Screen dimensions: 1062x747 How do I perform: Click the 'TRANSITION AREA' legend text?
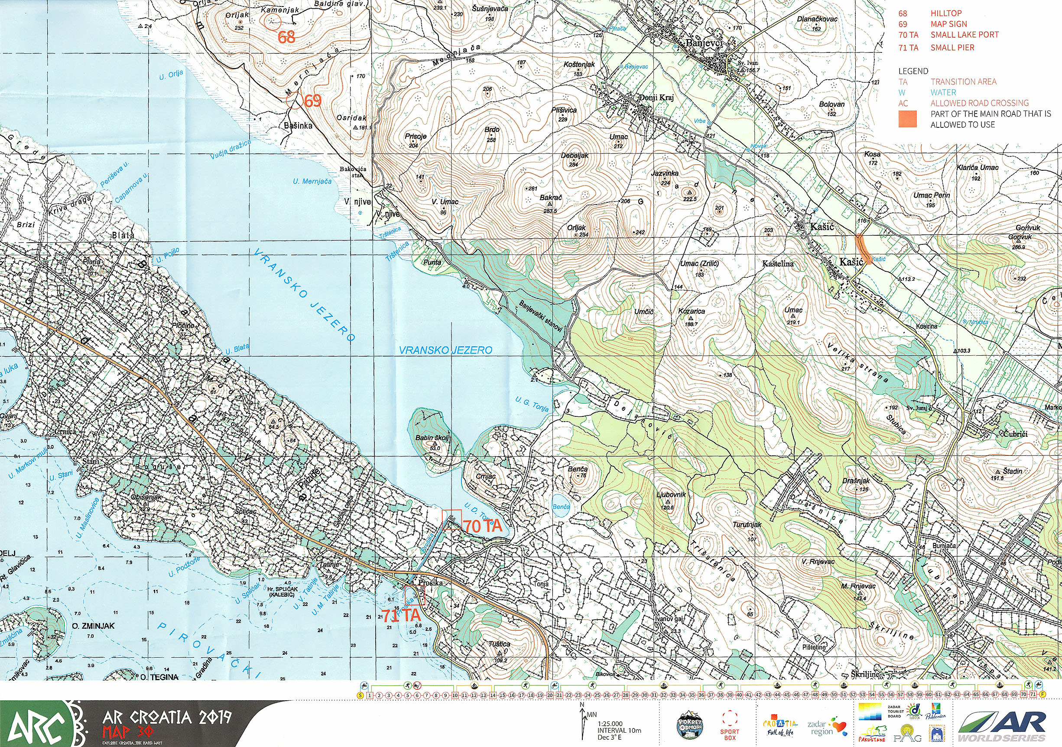coord(964,81)
